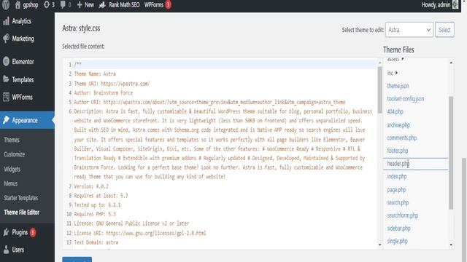Click line 7 'Version: 4.0.2'
The height and width of the screenshot is (262, 467).
pos(91,186)
